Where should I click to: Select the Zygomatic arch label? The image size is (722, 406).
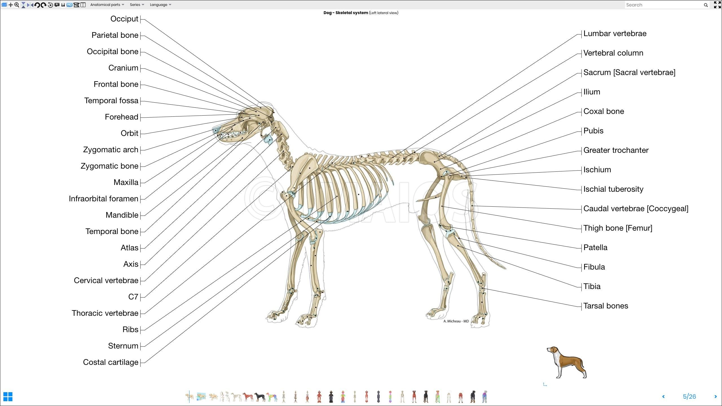coord(111,150)
